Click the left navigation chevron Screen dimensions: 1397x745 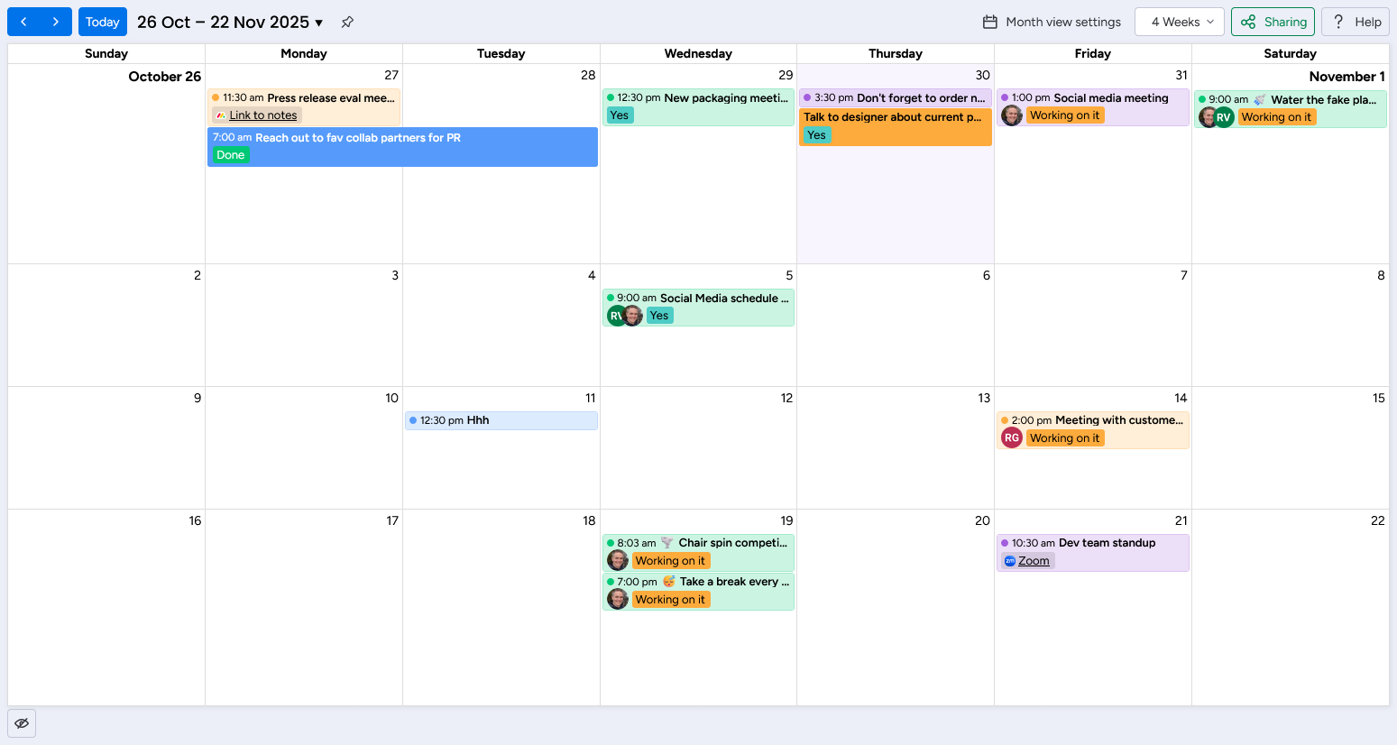24,21
